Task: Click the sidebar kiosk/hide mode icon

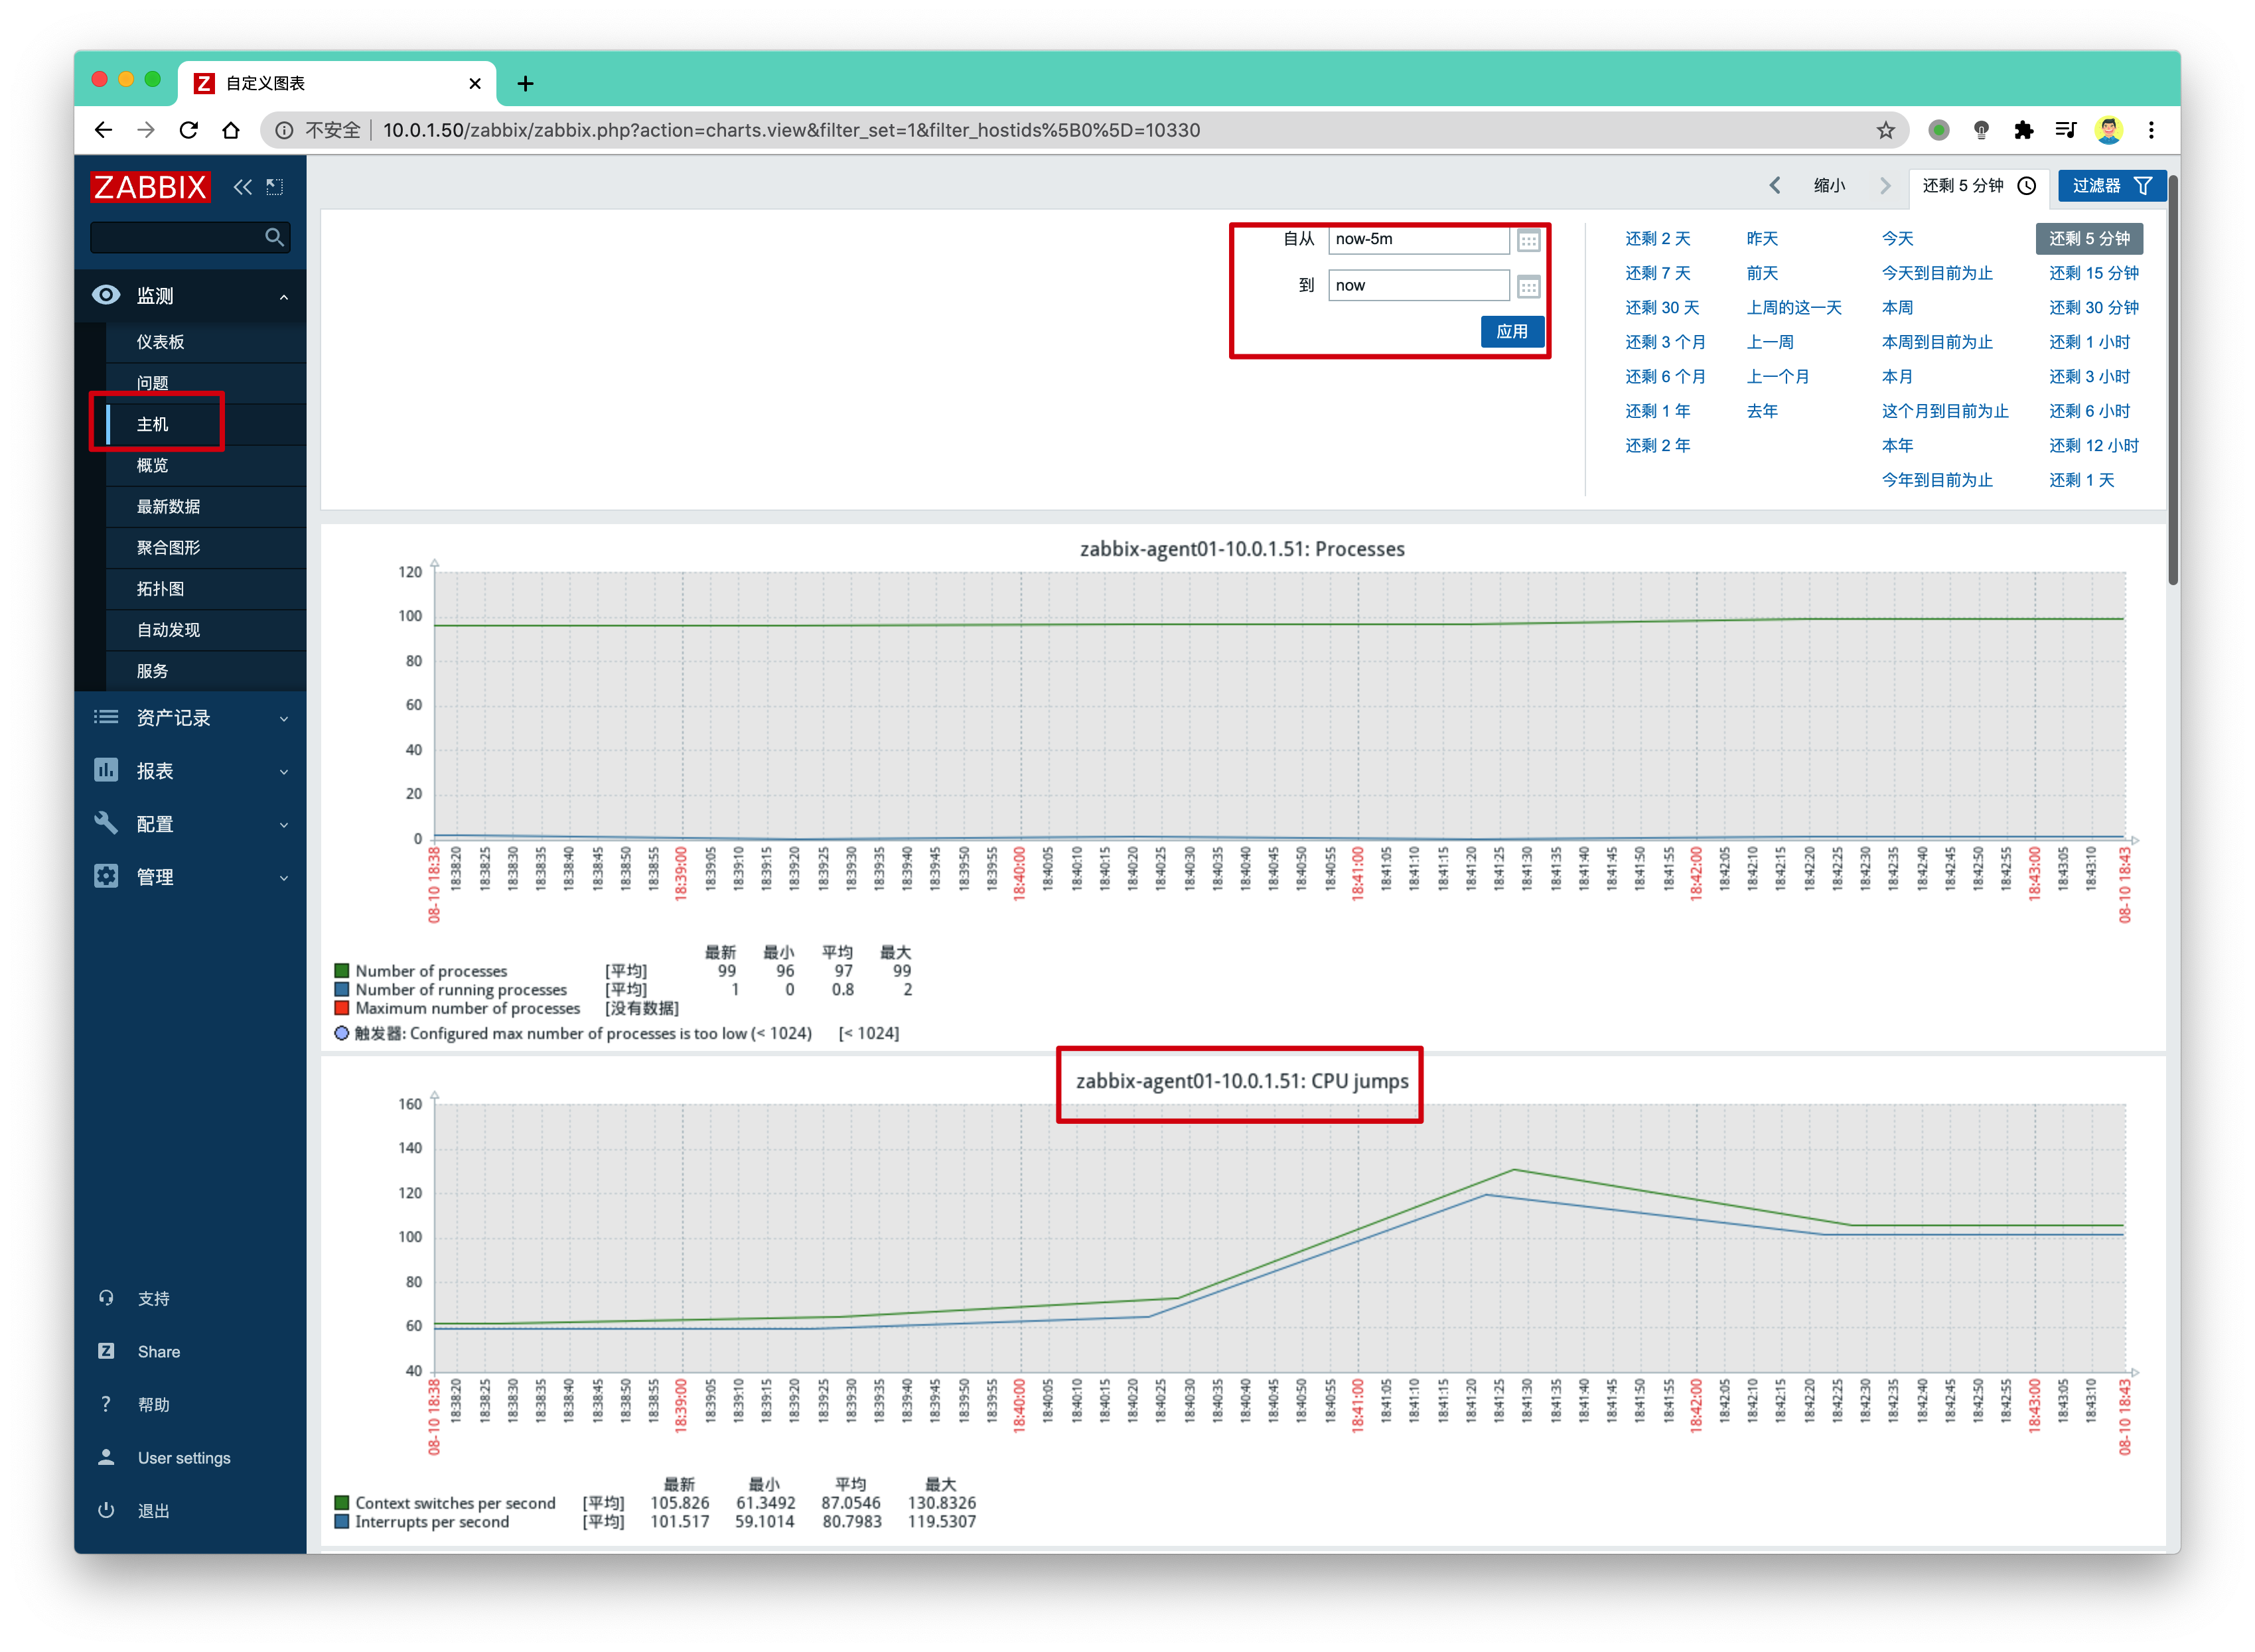Action: pos(275,187)
